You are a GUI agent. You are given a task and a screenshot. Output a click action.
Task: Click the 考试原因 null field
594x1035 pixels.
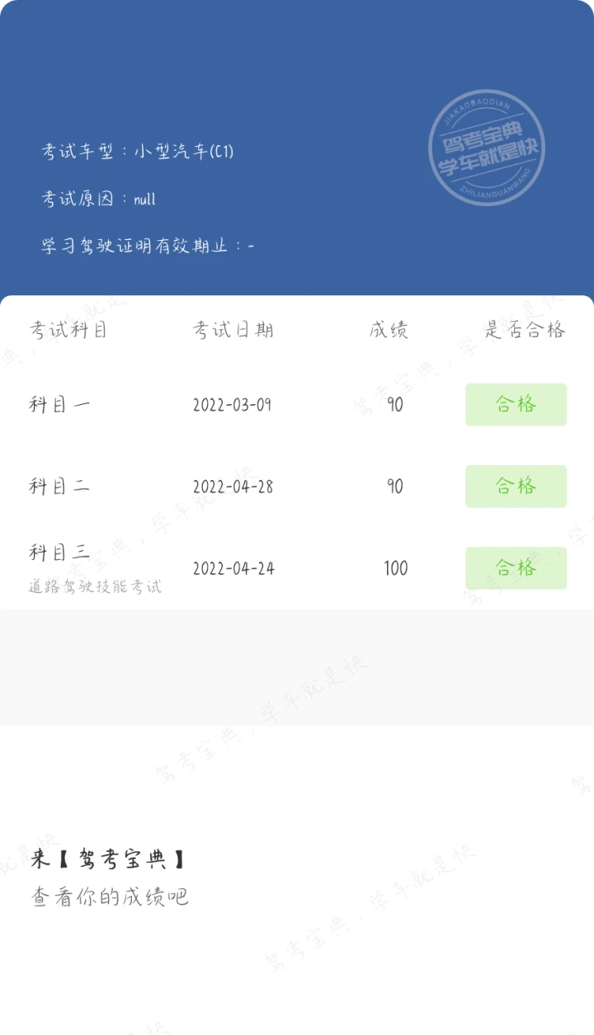[99, 199]
